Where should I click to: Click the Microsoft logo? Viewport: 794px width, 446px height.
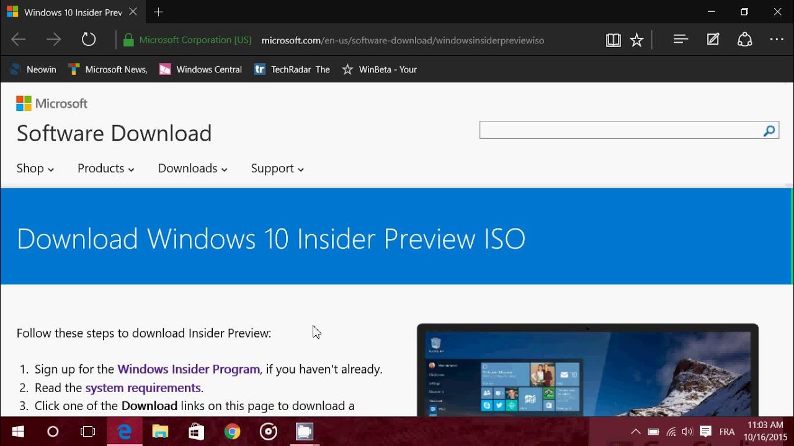pos(51,103)
